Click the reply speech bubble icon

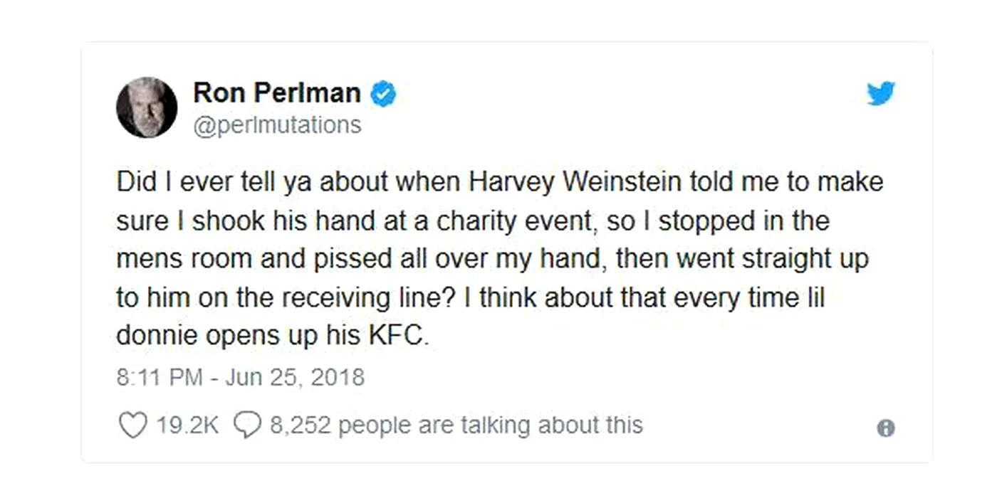(247, 425)
